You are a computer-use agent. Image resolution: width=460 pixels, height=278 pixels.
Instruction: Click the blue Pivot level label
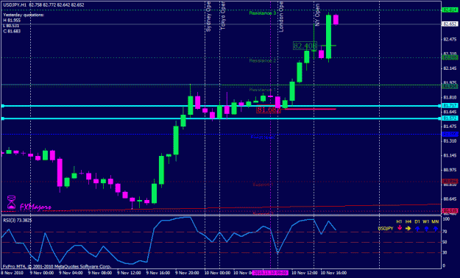(263, 137)
